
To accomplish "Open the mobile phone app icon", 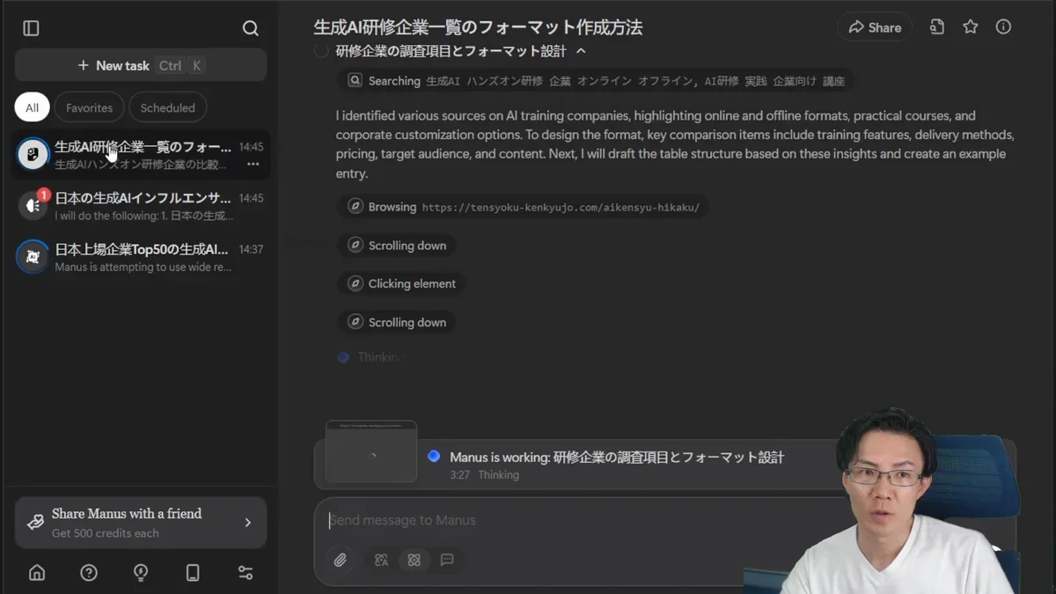I will coord(193,573).
